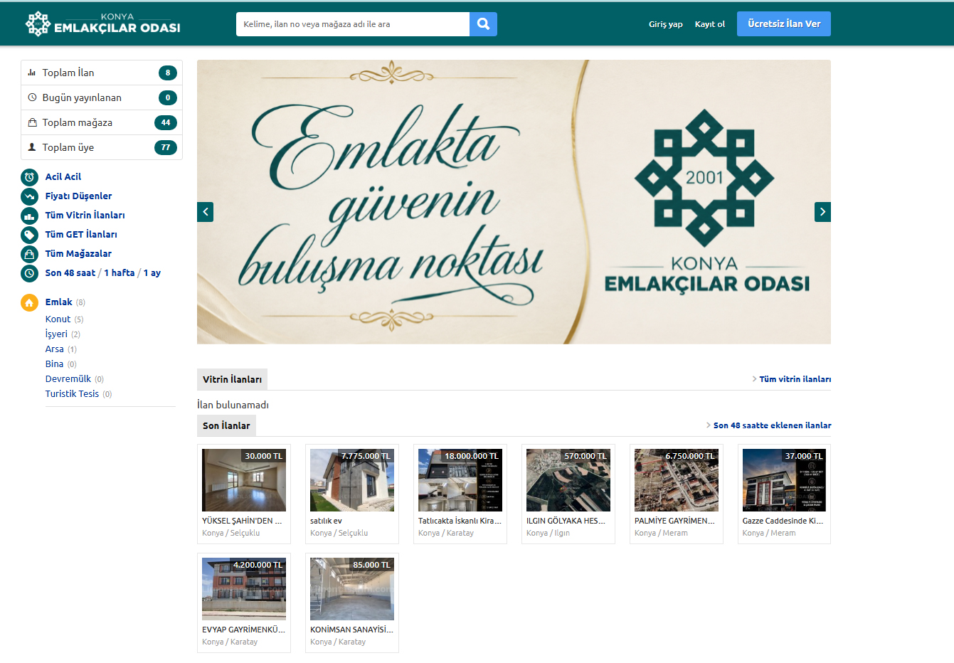Click the 6.750.000 TL listing thumbnail

pyautogui.click(x=677, y=480)
